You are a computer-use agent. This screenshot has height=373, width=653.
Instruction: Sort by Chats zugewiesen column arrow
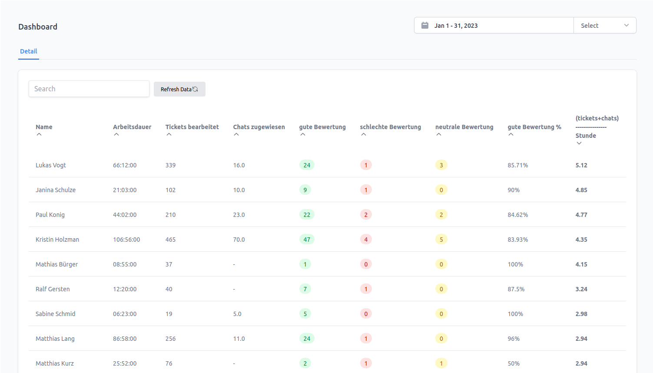(236, 134)
